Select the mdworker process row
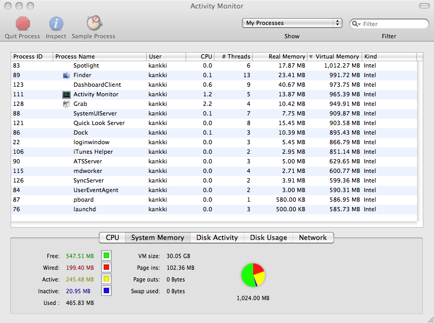Screen dimensions: 434x323 (x=214, y=171)
